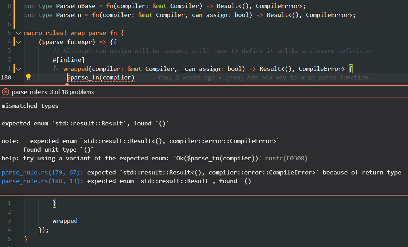408x247 pixels.
Task: Click 'pub type ParseFnBase' declaration
Action: [x=60, y=6]
